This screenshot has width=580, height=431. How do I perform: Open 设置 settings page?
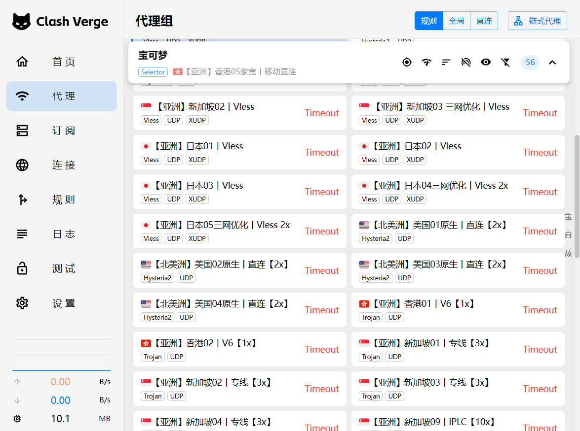pos(62,303)
